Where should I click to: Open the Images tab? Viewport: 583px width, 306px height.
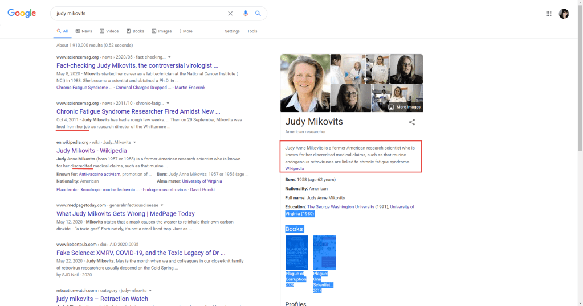coord(162,31)
